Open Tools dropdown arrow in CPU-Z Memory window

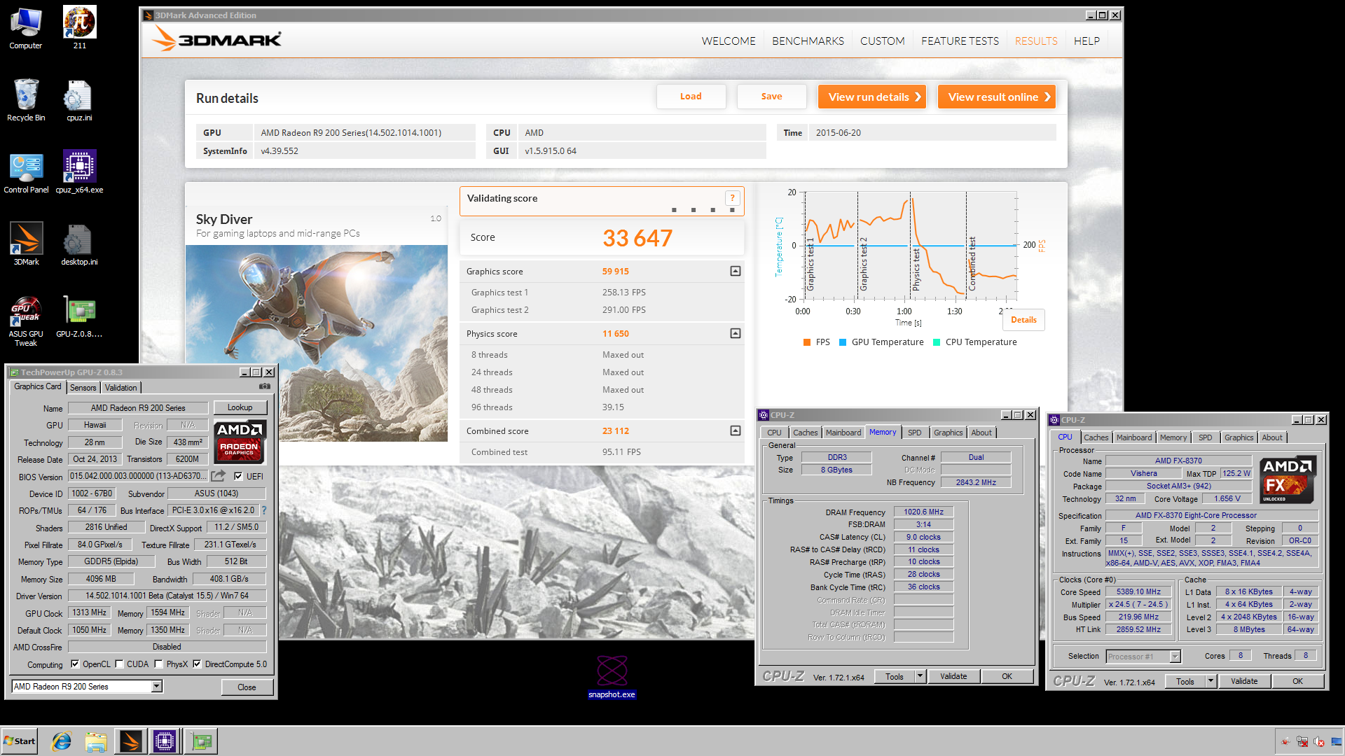pyautogui.click(x=920, y=676)
